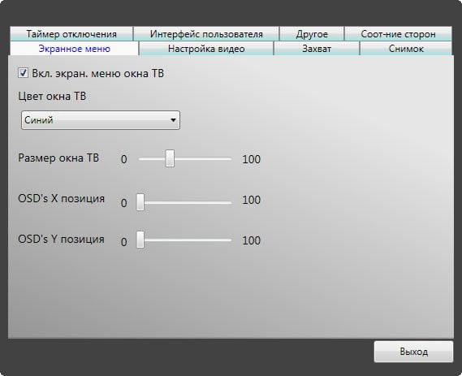This screenshot has height=376, width=462.
Task: Click the Размер окна ТВ slider thumb
Action: pos(170,158)
